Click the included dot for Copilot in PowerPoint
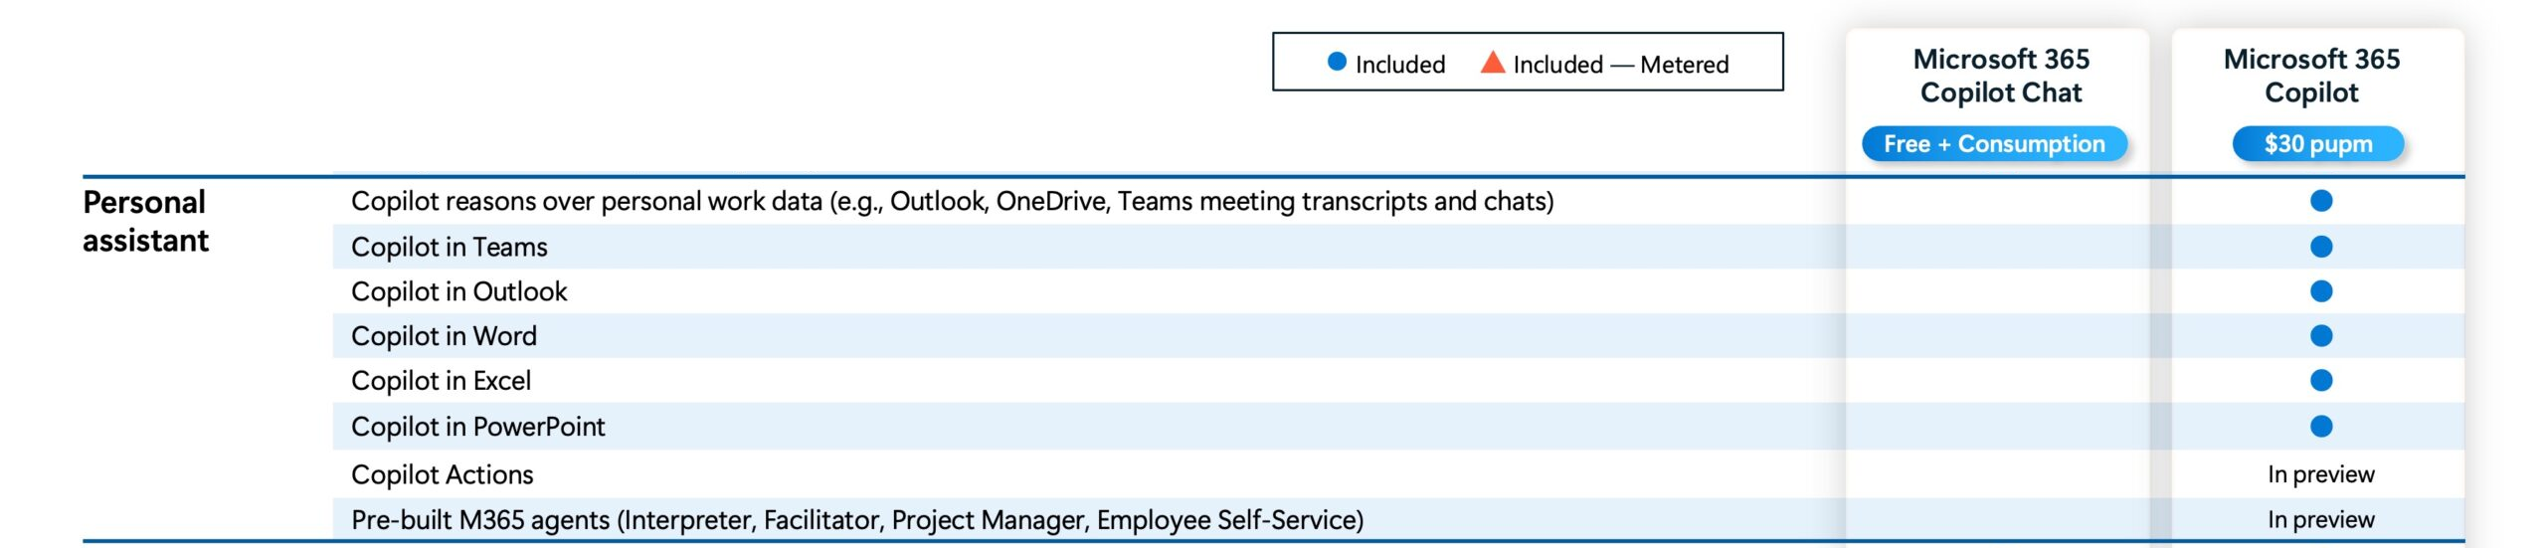This screenshot has height=548, width=2546. (x=2321, y=427)
